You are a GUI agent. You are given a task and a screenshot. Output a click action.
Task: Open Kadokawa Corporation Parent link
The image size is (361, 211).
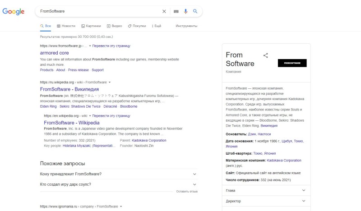click(149, 140)
